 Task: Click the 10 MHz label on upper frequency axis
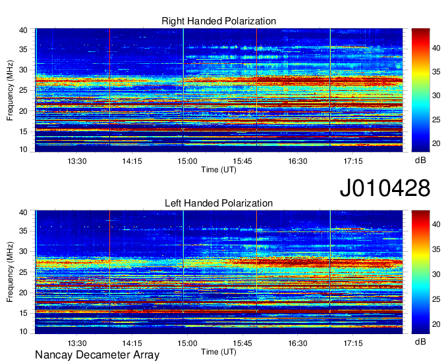point(23,149)
